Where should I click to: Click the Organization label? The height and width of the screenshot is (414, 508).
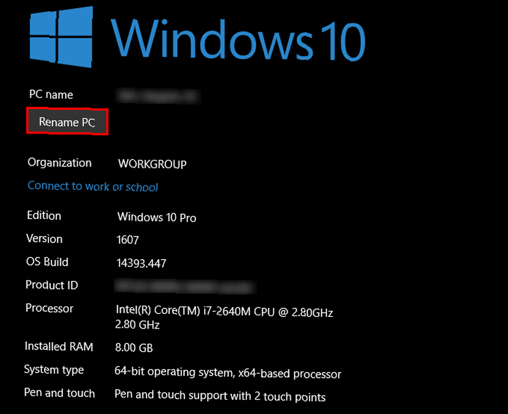[59, 163]
